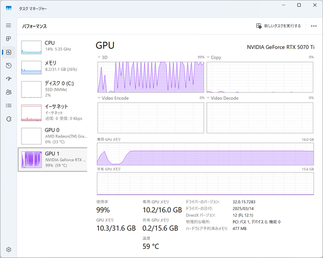
Task: Select the Performance page icon
Action: [x=8, y=52]
